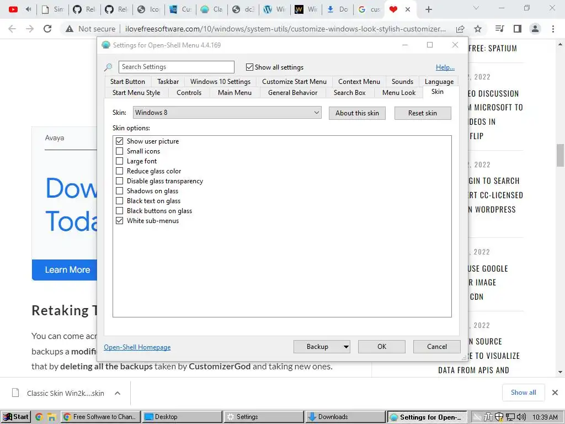Switch to the YouTube tab

coord(13,9)
